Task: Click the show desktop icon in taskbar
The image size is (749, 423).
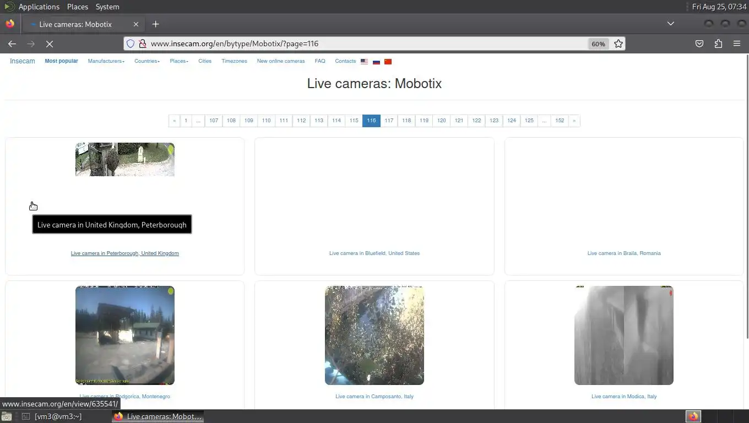Action: [x=7, y=416]
